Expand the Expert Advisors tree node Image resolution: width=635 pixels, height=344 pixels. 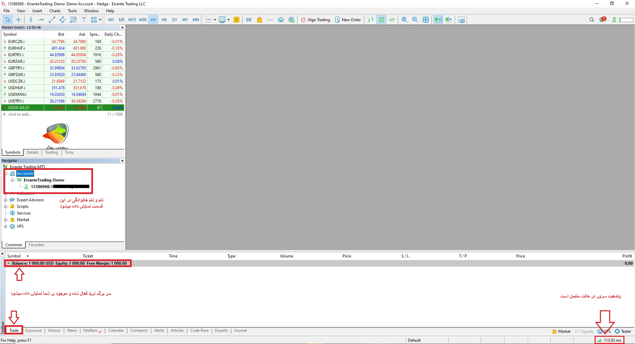6,200
